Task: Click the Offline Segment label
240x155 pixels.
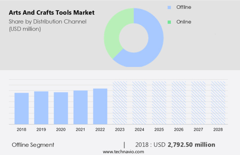Action: coord(33,145)
